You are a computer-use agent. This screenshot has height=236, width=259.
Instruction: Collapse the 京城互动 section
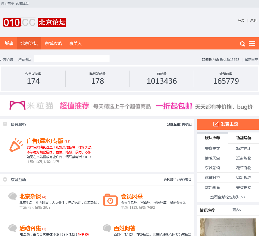pos(5,180)
